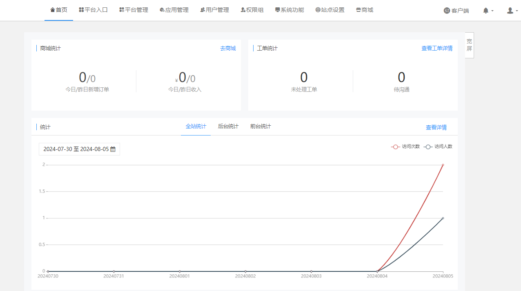
Task: Click the home icon beside 首页
Action: coord(52,9)
